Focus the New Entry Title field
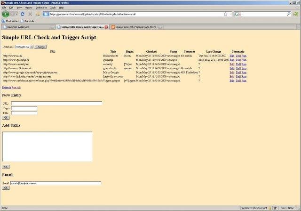This screenshot has width=301, height=211. [24, 113]
